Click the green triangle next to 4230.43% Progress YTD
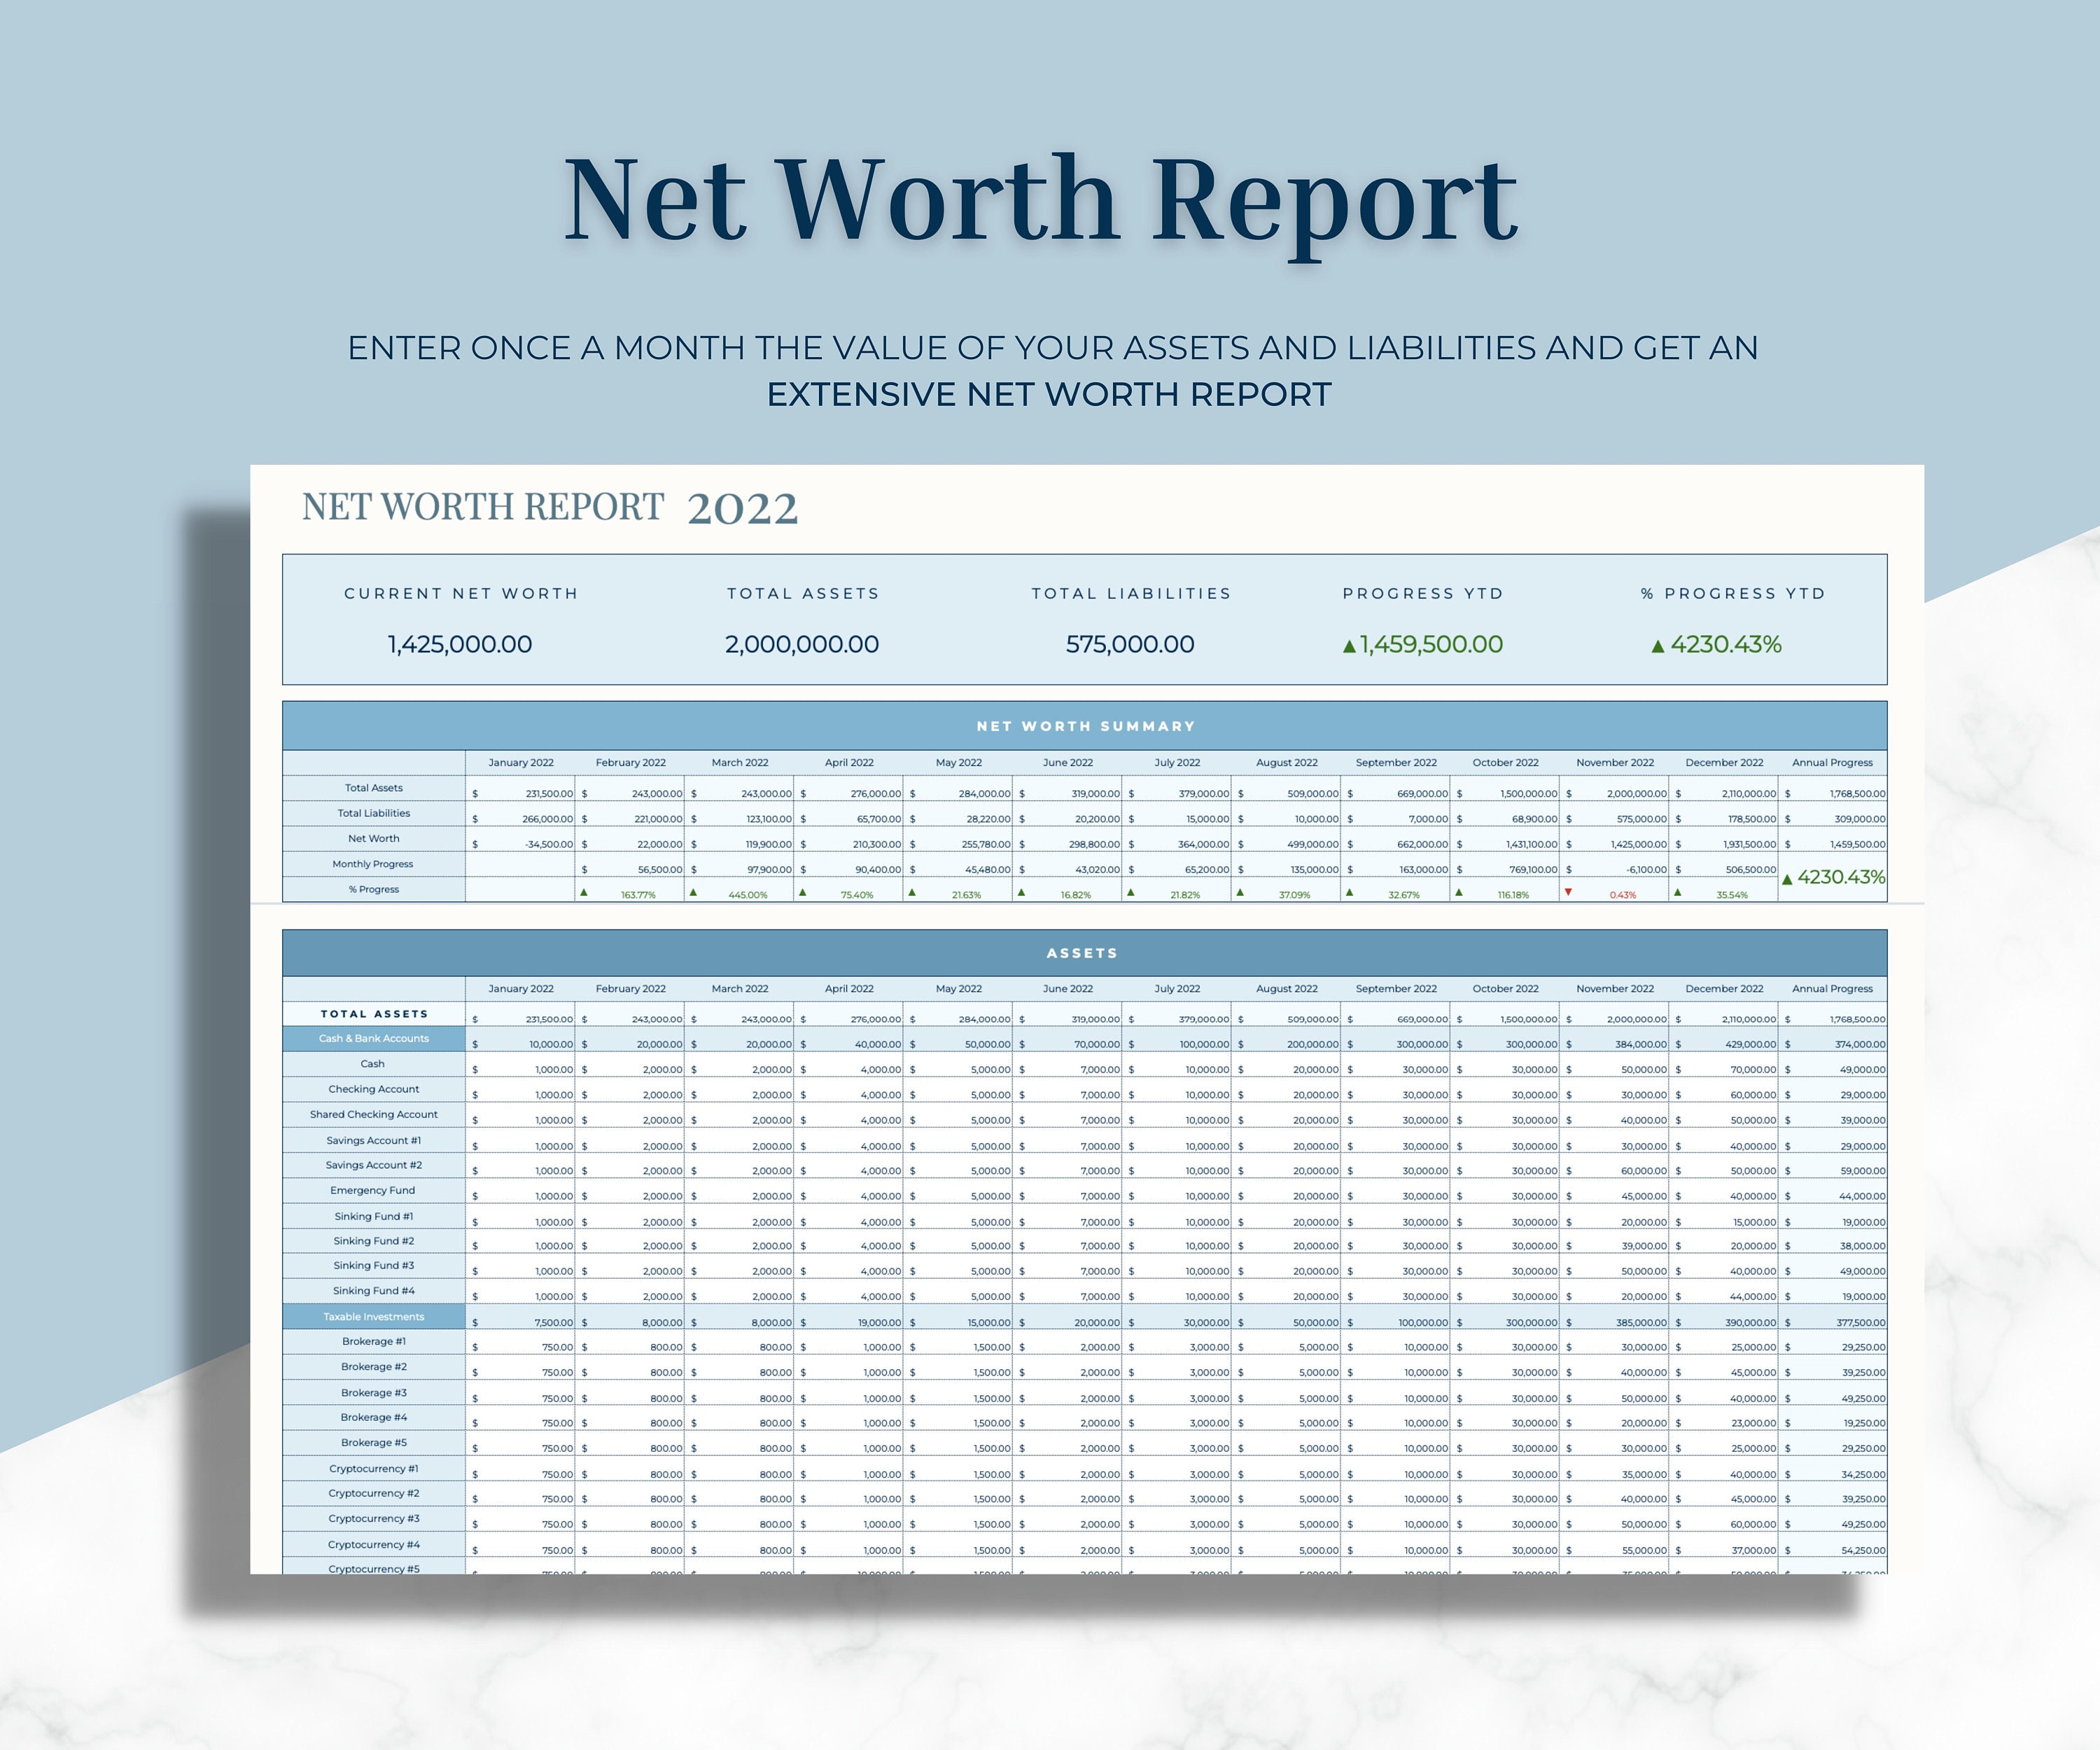 (1657, 645)
